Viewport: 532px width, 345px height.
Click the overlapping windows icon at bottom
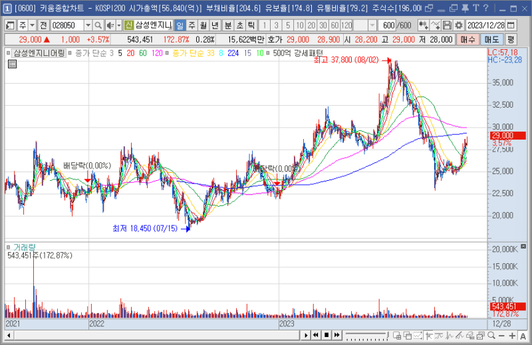[407, 336]
